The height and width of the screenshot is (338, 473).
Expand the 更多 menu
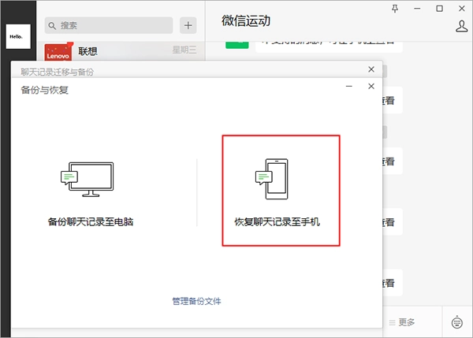click(x=402, y=321)
